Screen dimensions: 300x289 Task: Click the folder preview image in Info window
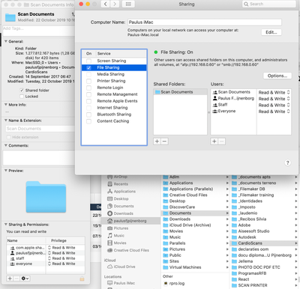click(x=46, y=197)
